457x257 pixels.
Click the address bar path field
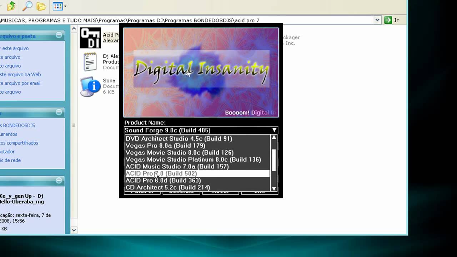[x=186, y=20]
